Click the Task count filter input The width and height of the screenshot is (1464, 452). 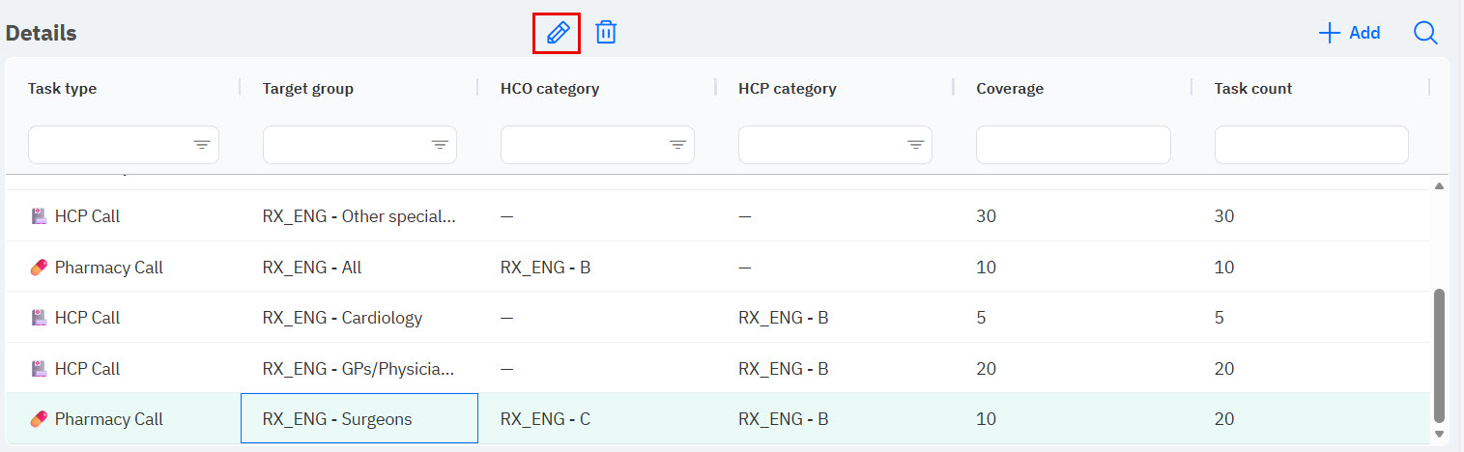pyautogui.click(x=1310, y=145)
